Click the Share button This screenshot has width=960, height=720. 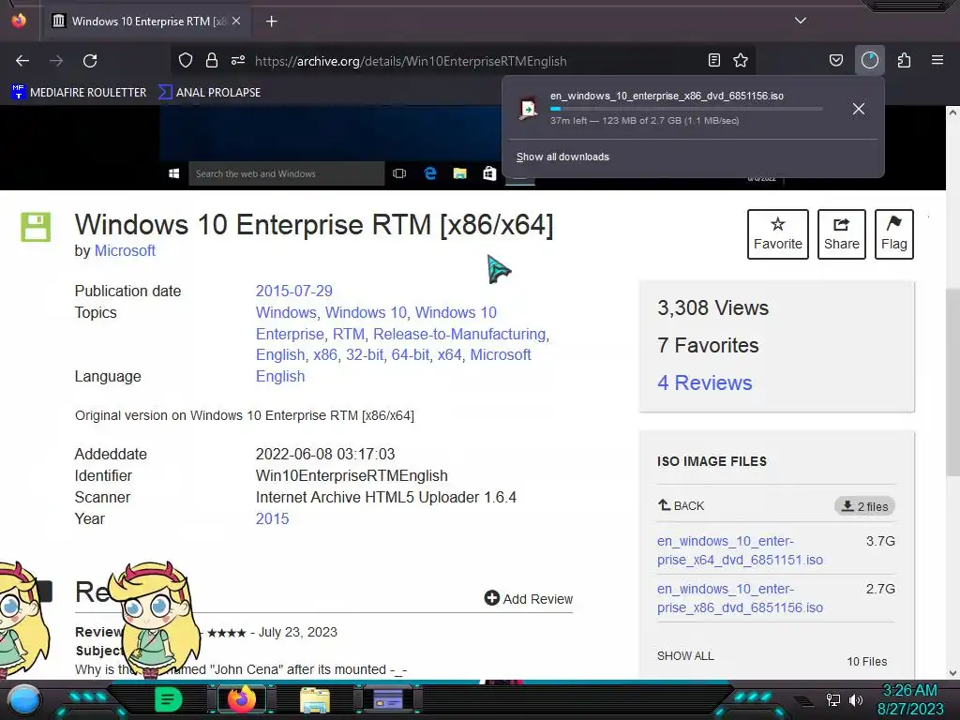tap(841, 234)
